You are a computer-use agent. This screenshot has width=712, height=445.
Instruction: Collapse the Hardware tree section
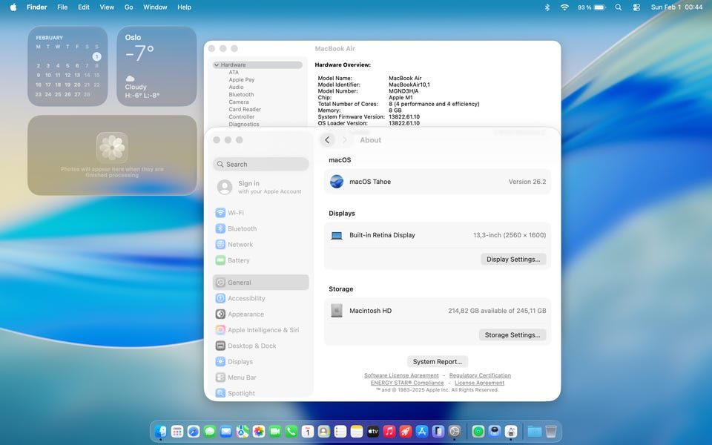coord(217,65)
